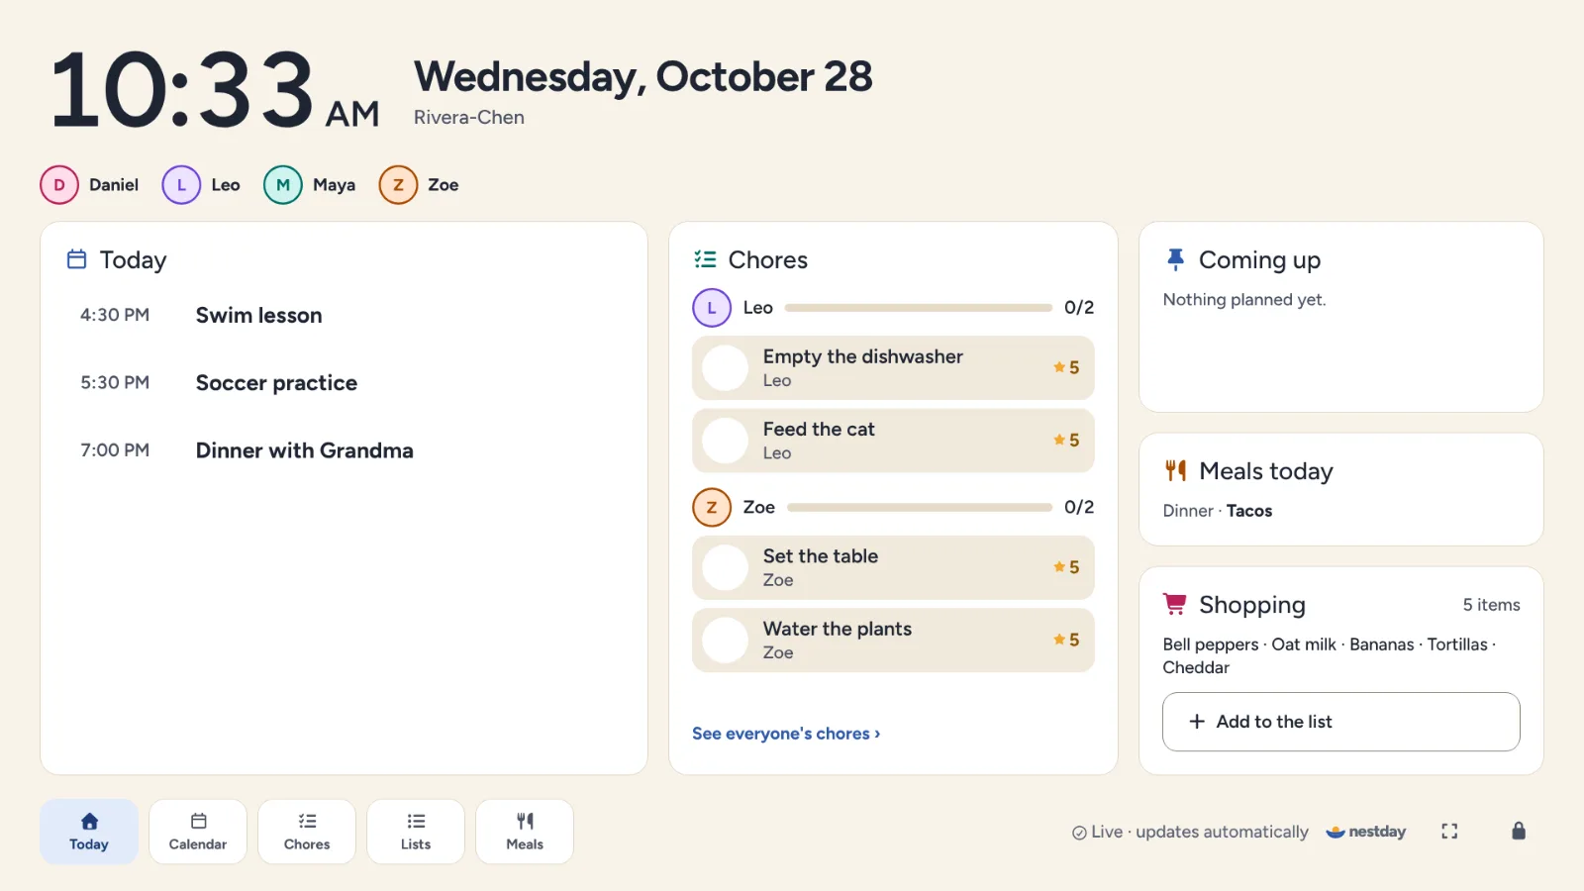The height and width of the screenshot is (891, 1584).
Task: Click Leo's chore progress bar
Action: [x=919, y=308]
